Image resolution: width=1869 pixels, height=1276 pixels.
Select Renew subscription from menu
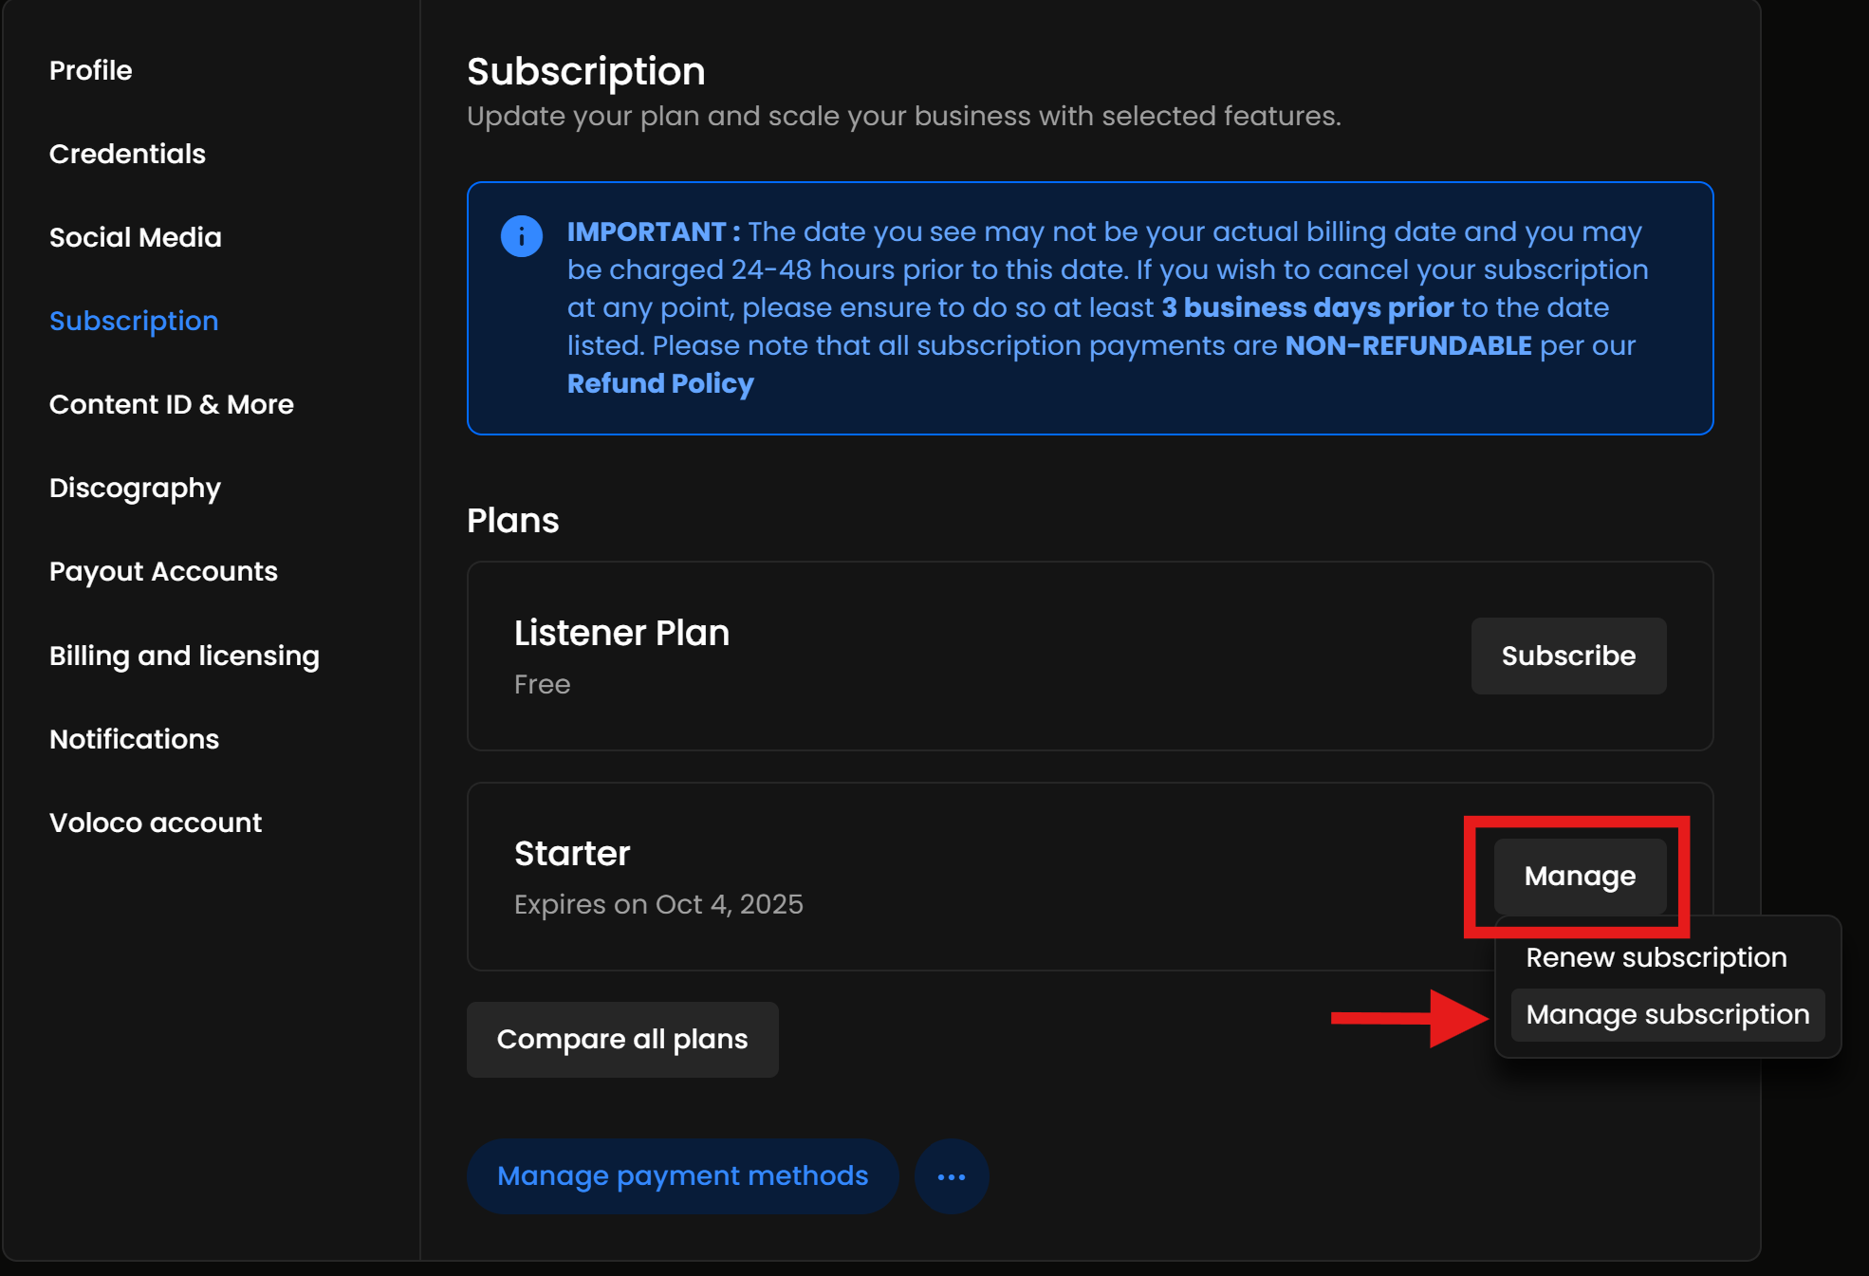[1656, 957]
